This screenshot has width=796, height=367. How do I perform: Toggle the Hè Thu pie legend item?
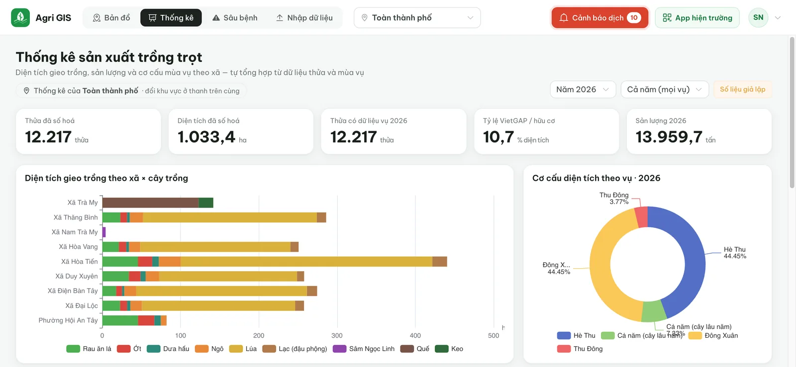pos(576,335)
